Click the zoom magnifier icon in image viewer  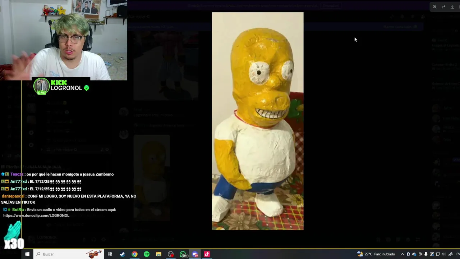click(434, 7)
